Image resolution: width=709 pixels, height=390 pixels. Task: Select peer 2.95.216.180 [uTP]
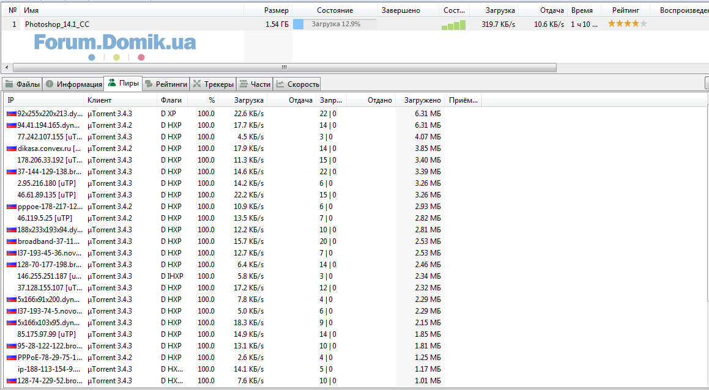[46, 183]
